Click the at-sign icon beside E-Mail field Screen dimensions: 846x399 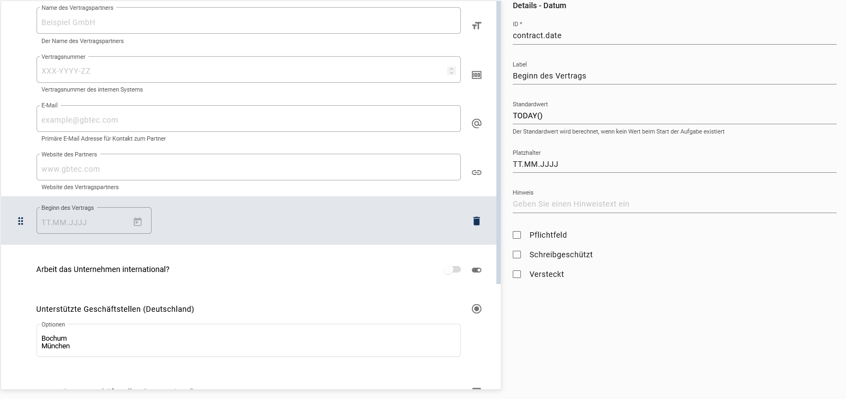click(477, 124)
